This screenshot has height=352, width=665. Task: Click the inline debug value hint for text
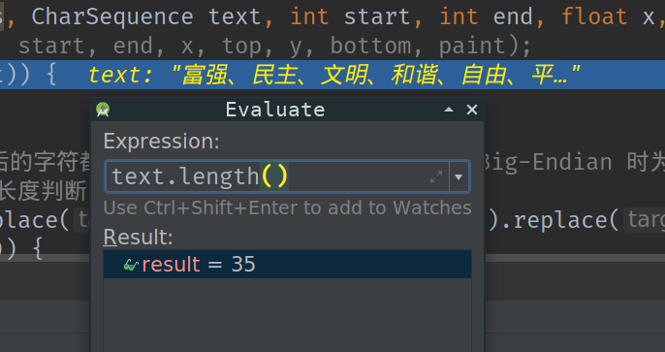coord(333,75)
